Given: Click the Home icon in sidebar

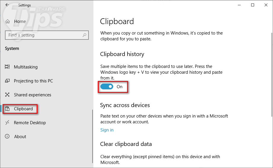Looking at the screenshot, I should pos(8,21).
